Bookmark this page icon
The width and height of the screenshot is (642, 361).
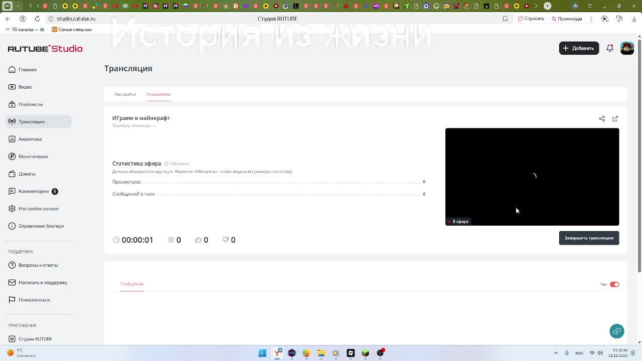505,19
